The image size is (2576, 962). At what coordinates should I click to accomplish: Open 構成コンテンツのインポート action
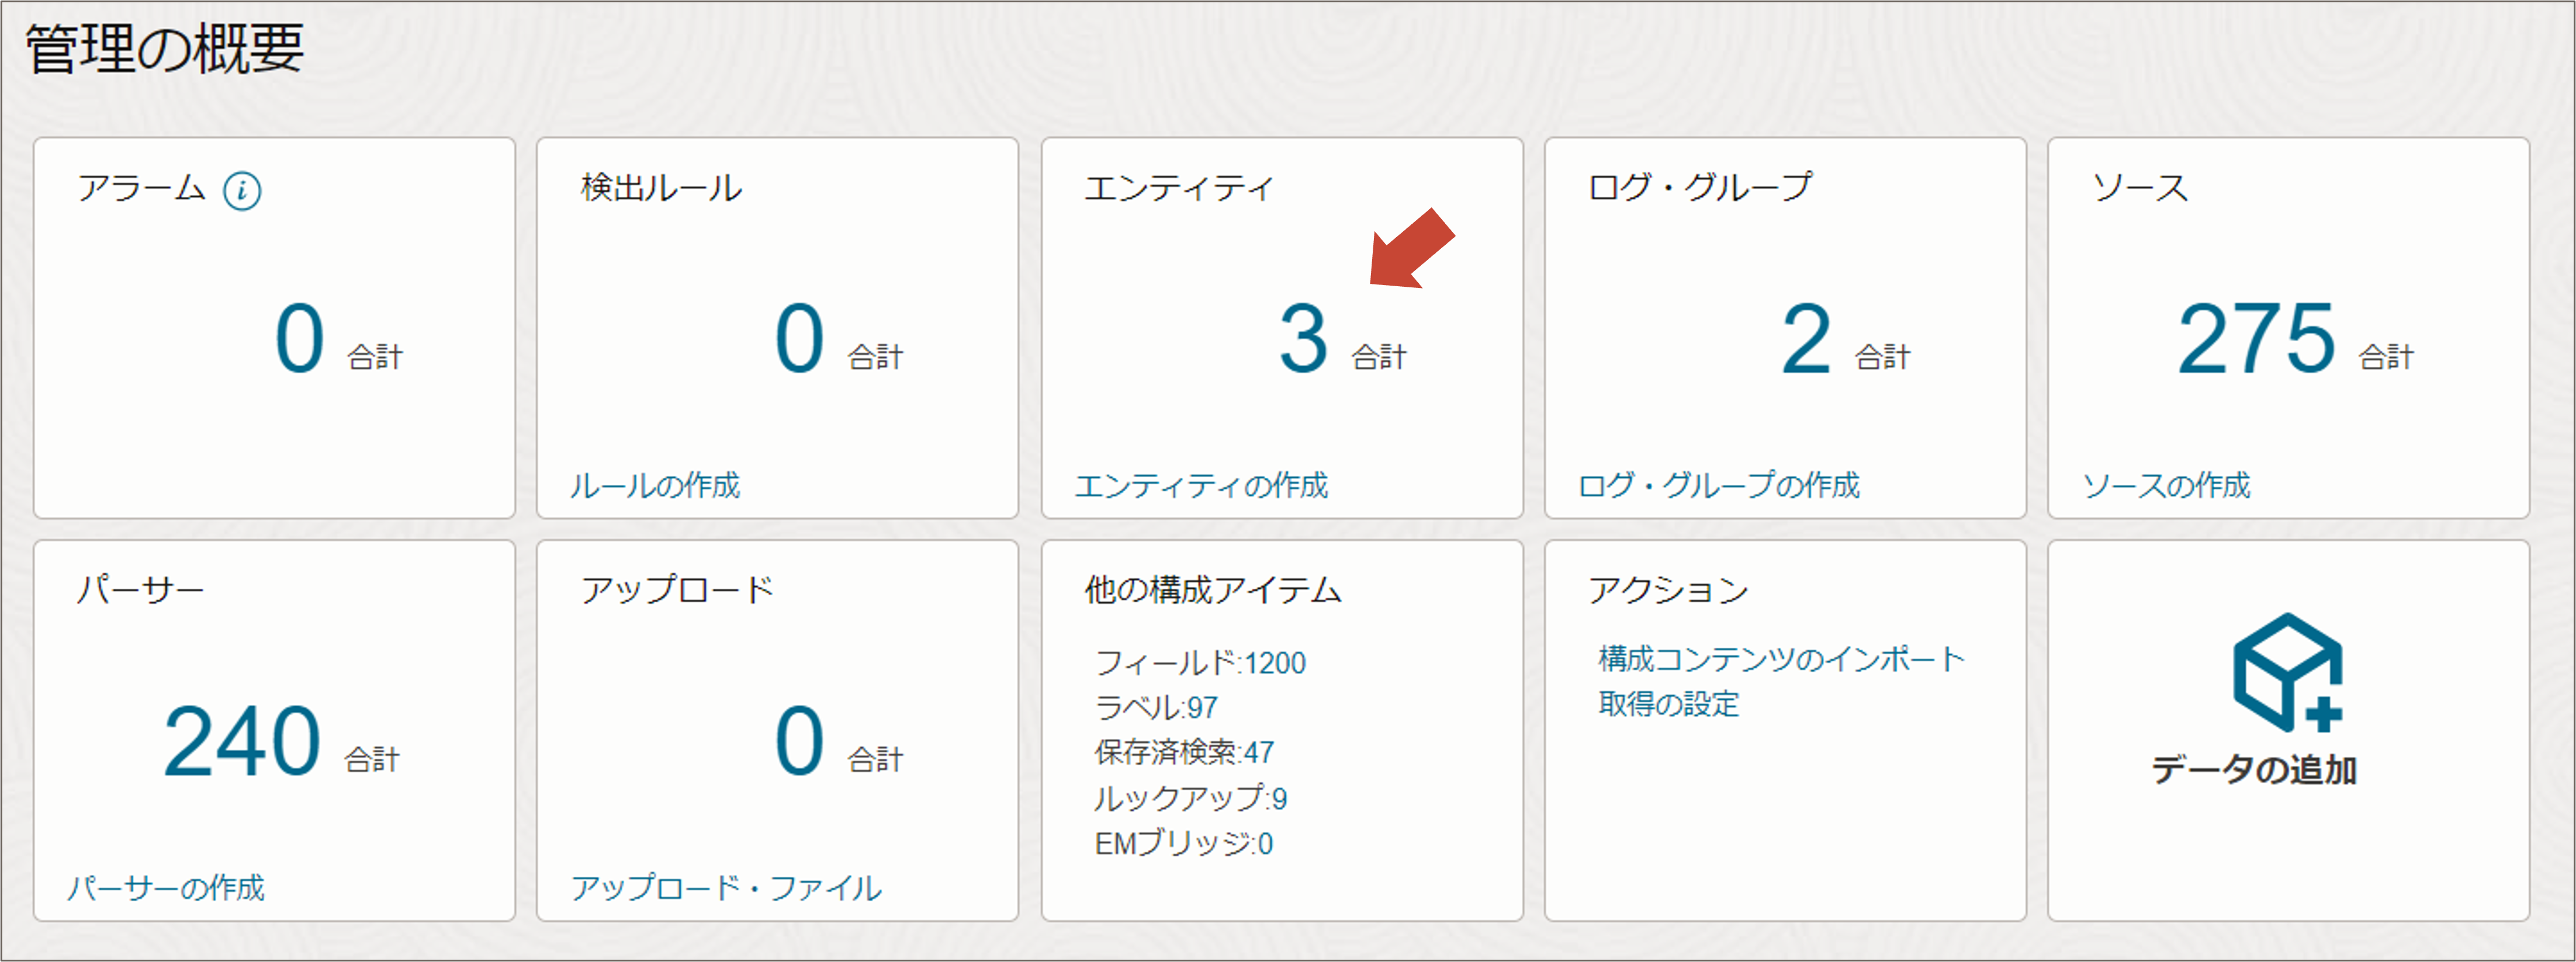coord(1781,659)
